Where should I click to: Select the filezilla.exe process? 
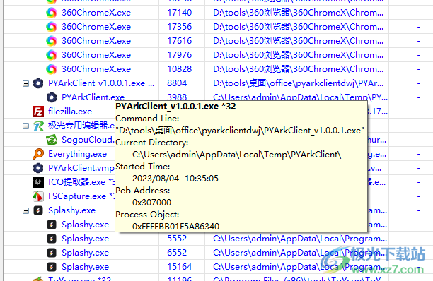click(70, 112)
